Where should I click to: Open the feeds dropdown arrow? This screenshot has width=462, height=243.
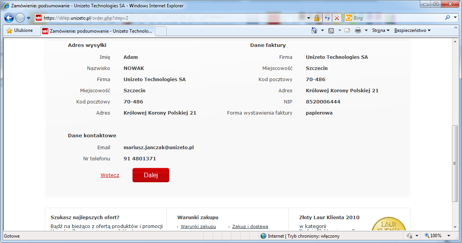click(x=340, y=31)
